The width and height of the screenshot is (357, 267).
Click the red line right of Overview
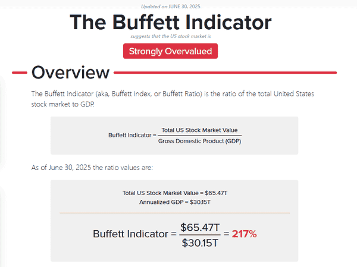(225, 73)
